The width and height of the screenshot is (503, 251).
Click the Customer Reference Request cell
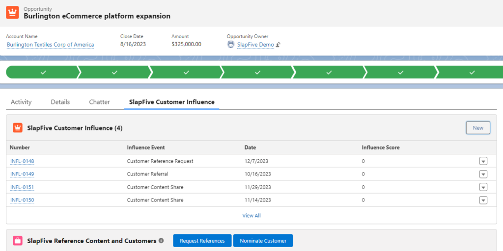click(x=160, y=161)
